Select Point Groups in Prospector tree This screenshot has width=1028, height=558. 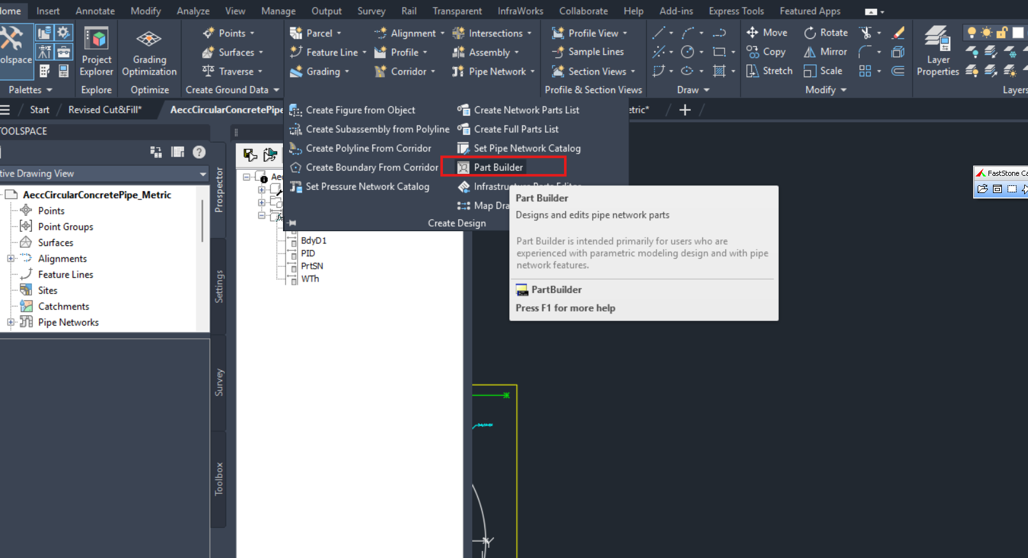tap(66, 227)
